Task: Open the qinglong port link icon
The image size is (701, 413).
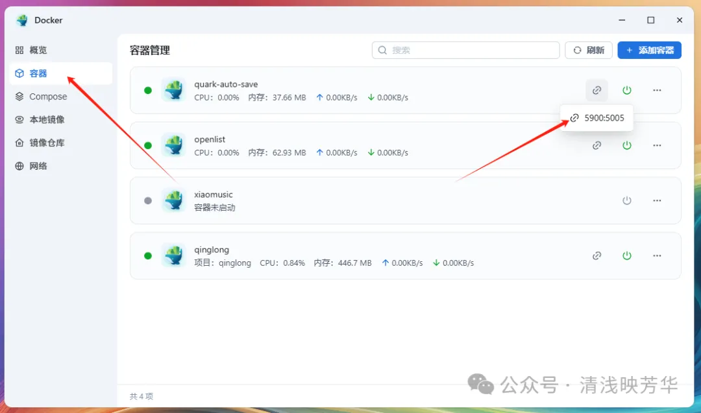Action: click(596, 256)
